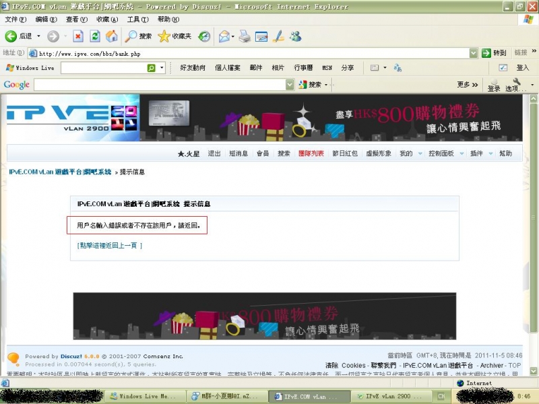Click the Google toolbar wrench options icon

point(517,83)
